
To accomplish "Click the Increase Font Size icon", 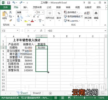I will (x=34, y=16).
